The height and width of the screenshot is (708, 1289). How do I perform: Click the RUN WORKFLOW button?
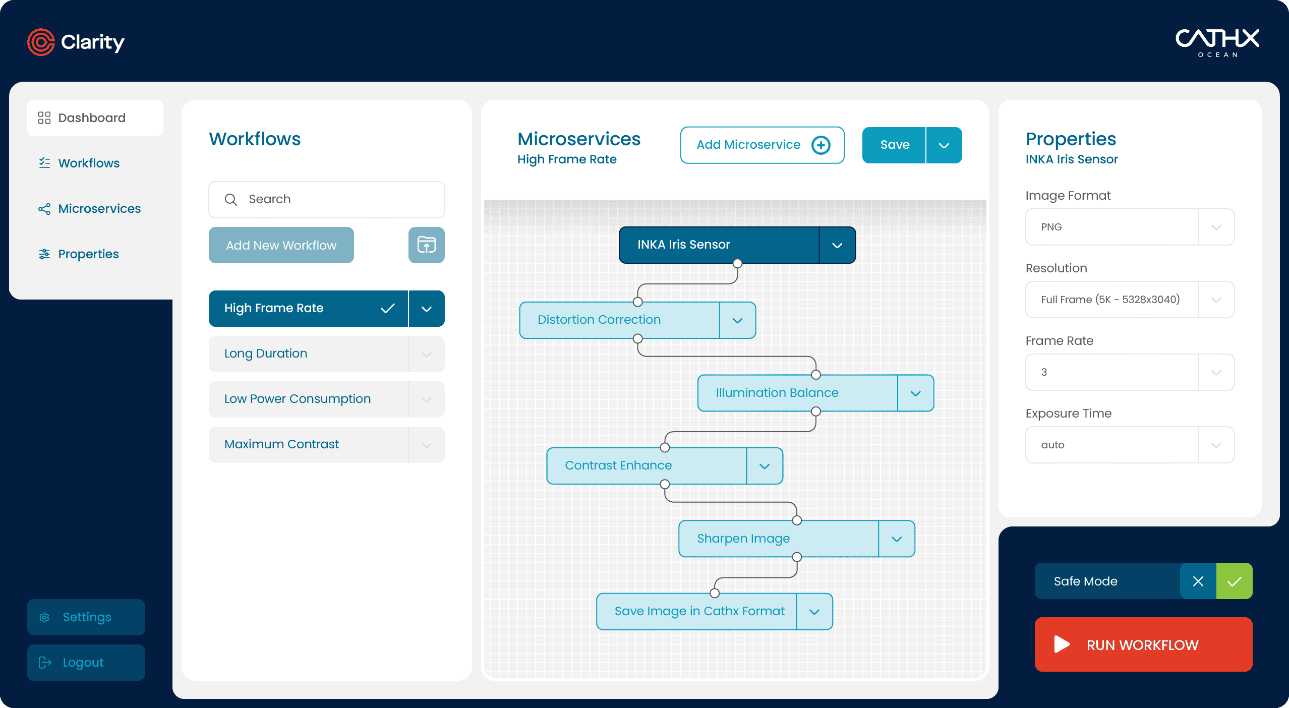click(1143, 645)
